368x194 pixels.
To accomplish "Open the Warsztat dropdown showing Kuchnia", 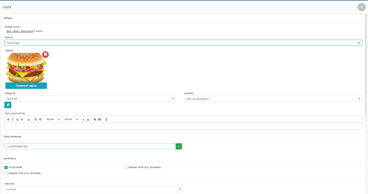I will pyautogui.click(x=93, y=189).
